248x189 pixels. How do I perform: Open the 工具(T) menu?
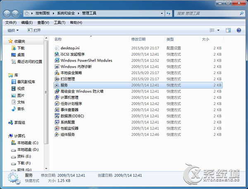60,23
